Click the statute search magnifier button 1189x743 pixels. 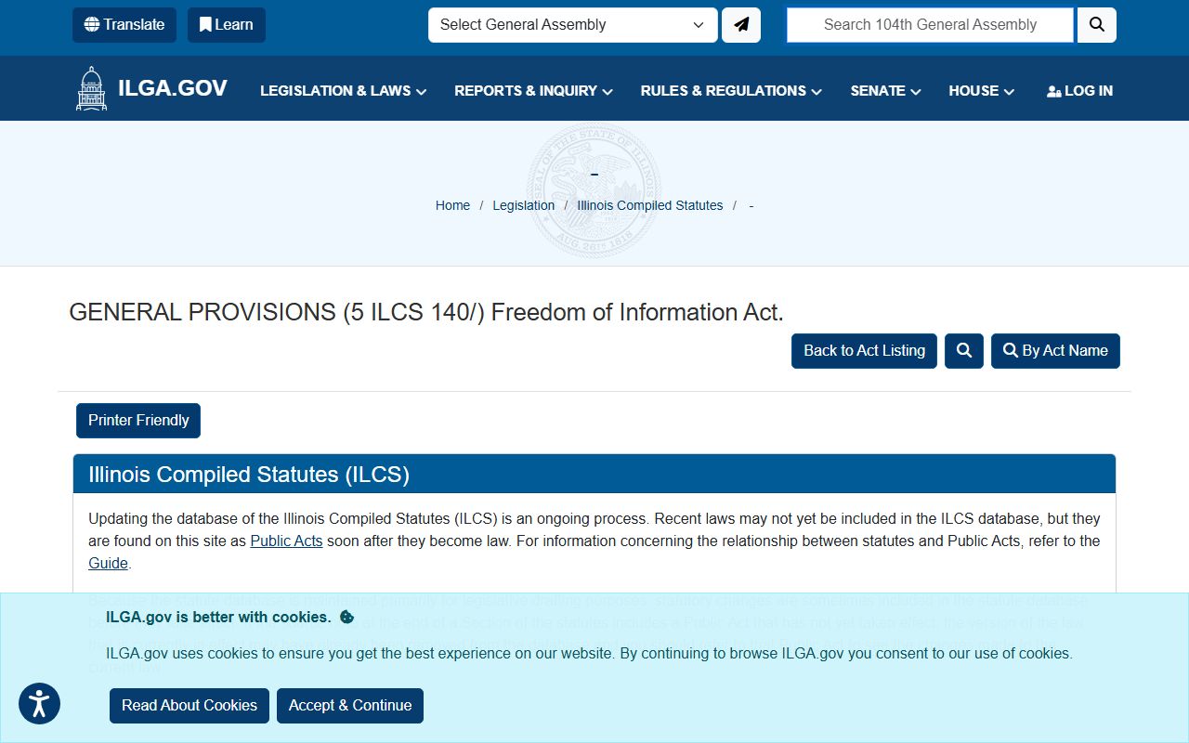964,351
